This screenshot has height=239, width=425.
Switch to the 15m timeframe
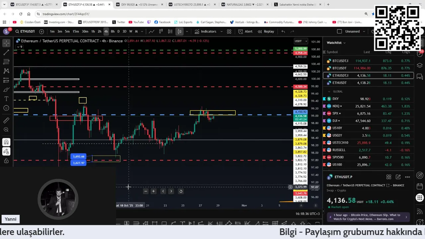tap(76, 32)
